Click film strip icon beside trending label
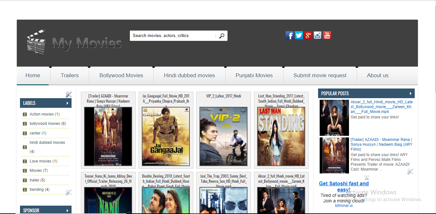 click(x=25, y=190)
